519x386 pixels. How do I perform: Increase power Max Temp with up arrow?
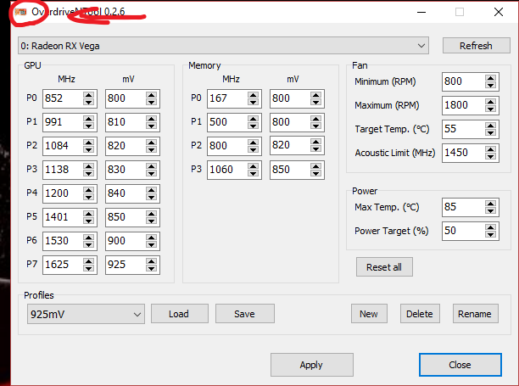[x=490, y=204]
